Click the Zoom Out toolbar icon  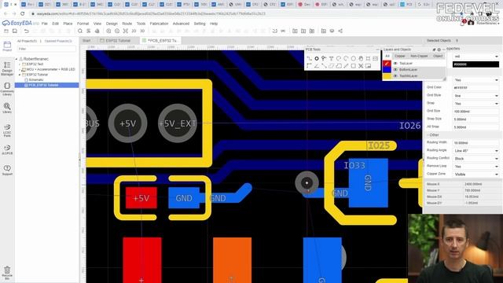tap(117, 31)
